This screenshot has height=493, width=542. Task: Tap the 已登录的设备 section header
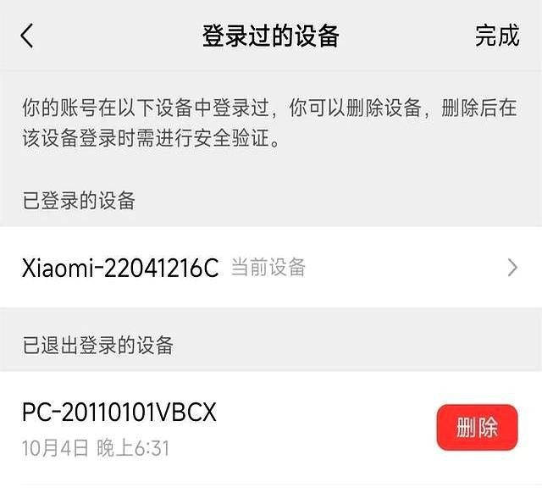[79, 201]
